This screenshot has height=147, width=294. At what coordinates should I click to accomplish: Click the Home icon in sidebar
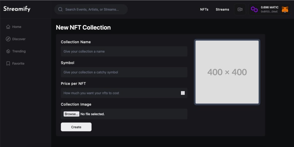click(8, 27)
